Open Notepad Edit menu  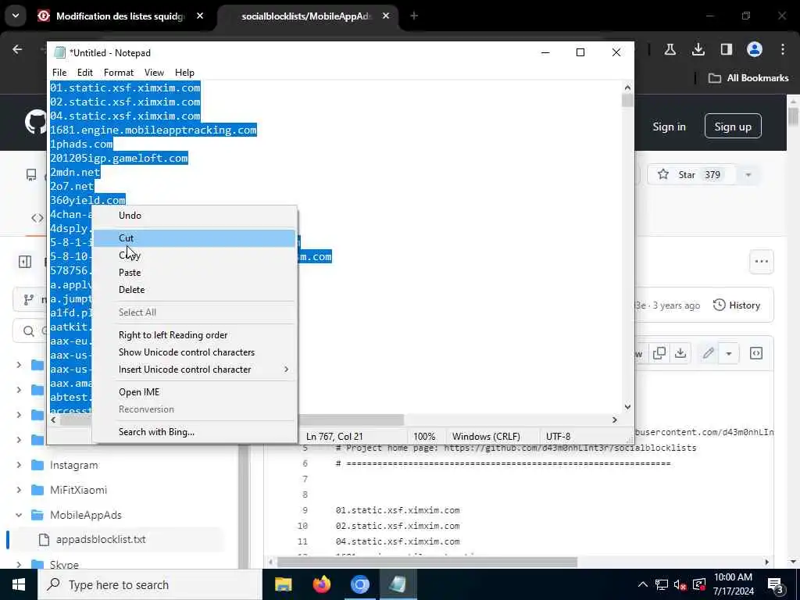[x=84, y=73]
